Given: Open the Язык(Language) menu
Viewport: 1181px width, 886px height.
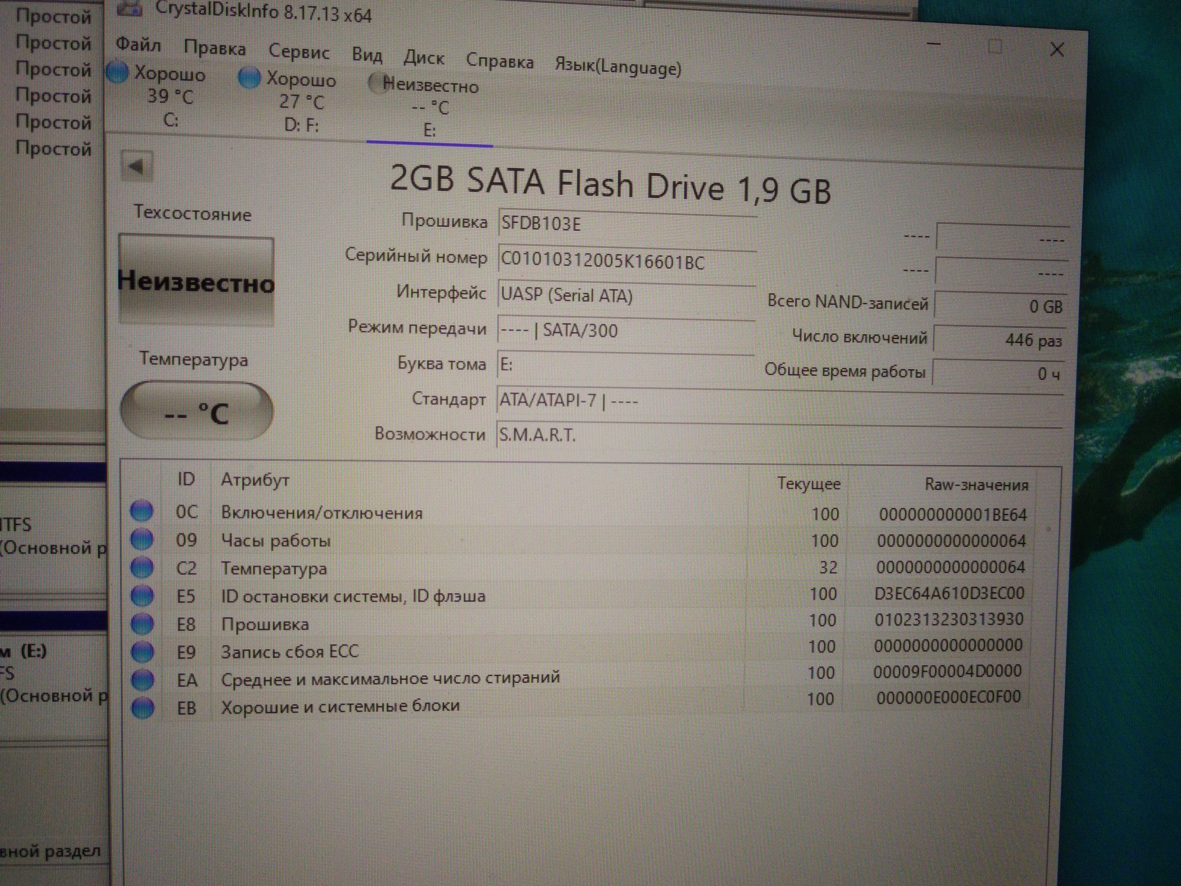Looking at the screenshot, I should 618,67.
